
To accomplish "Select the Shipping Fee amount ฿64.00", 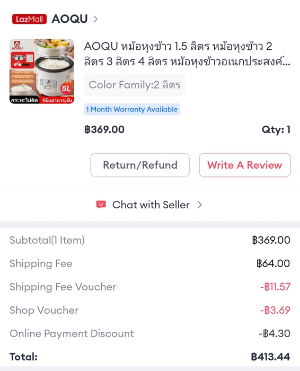I will [273, 263].
